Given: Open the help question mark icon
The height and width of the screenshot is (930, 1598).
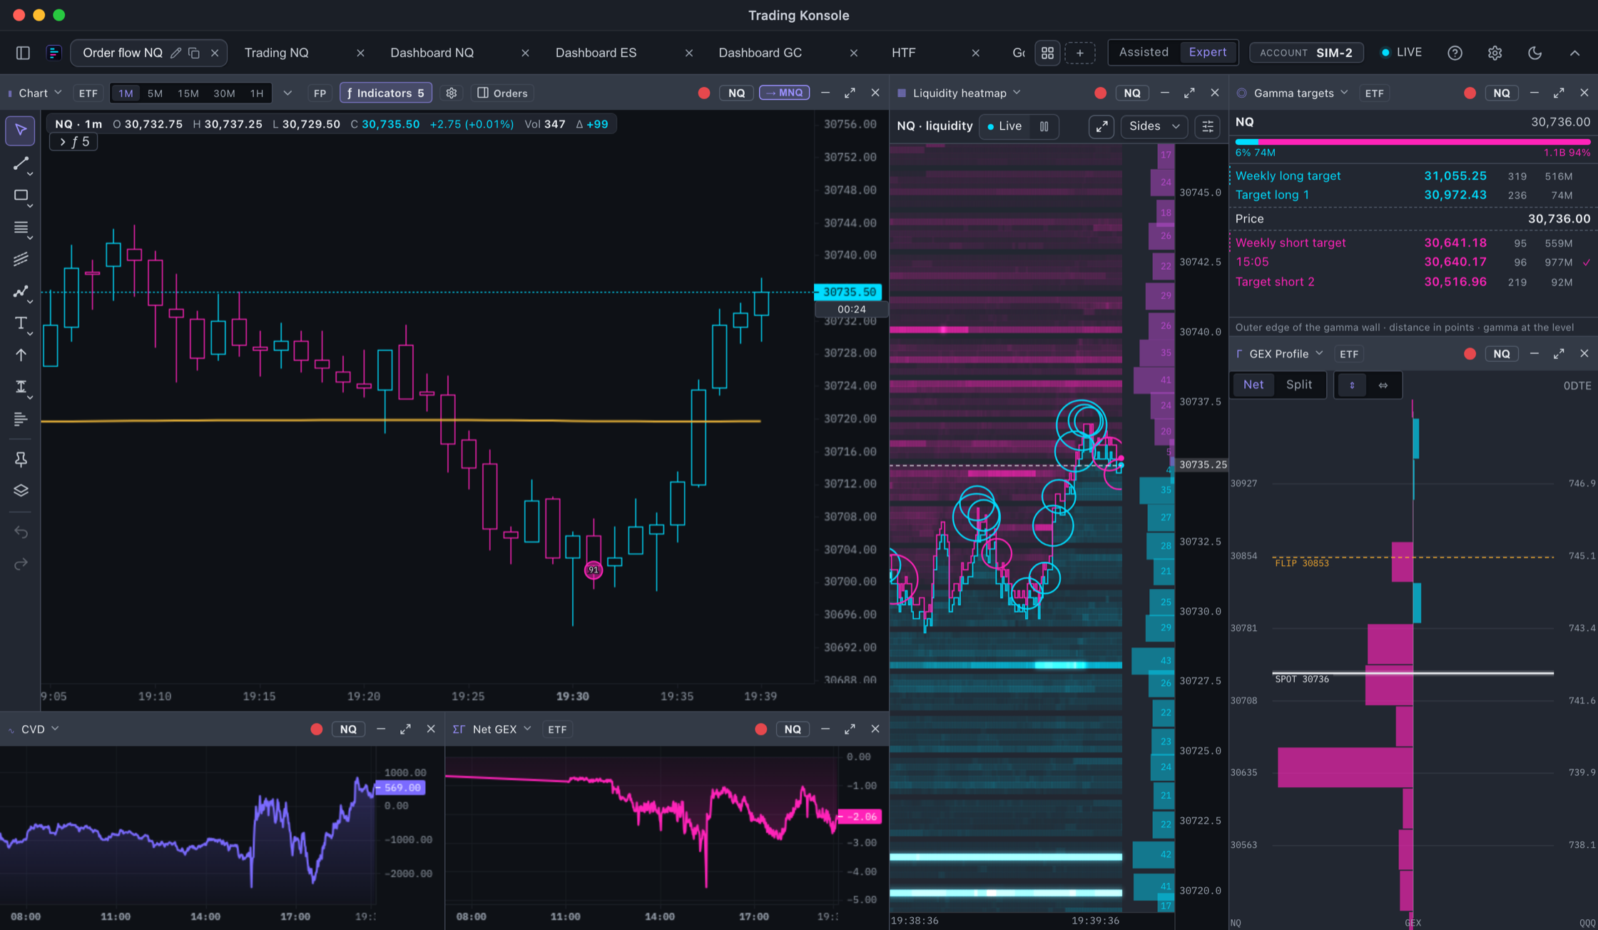Looking at the screenshot, I should (1455, 53).
